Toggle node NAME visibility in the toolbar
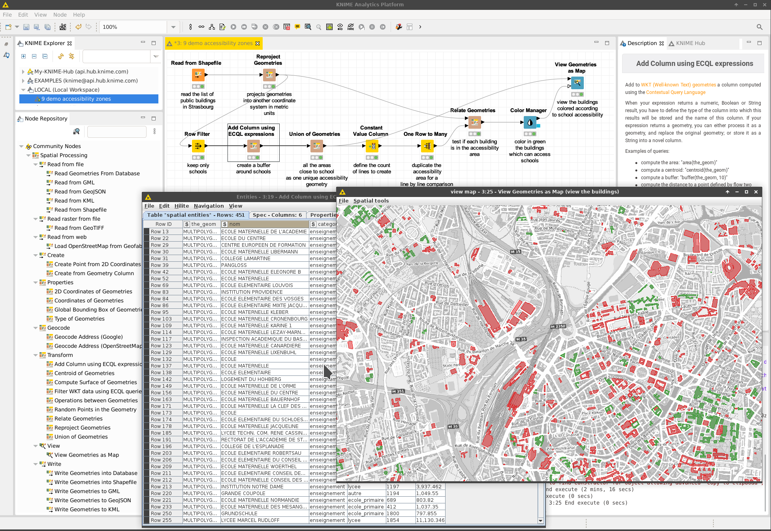Screen dimensions: 771x531 (351, 27)
